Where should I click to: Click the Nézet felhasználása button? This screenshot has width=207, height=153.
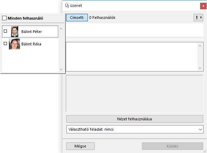[134, 119]
